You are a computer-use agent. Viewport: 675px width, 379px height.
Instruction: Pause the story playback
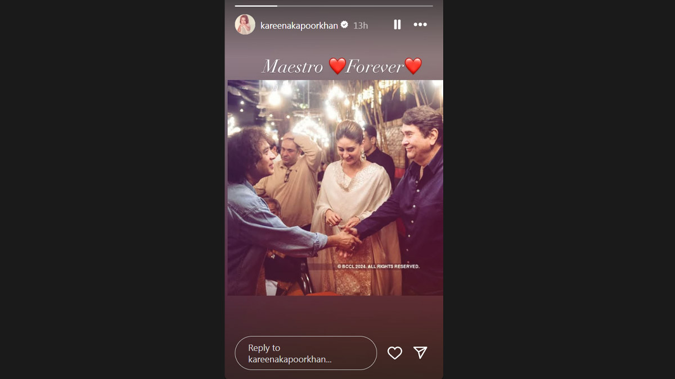pyautogui.click(x=397, y=25)
